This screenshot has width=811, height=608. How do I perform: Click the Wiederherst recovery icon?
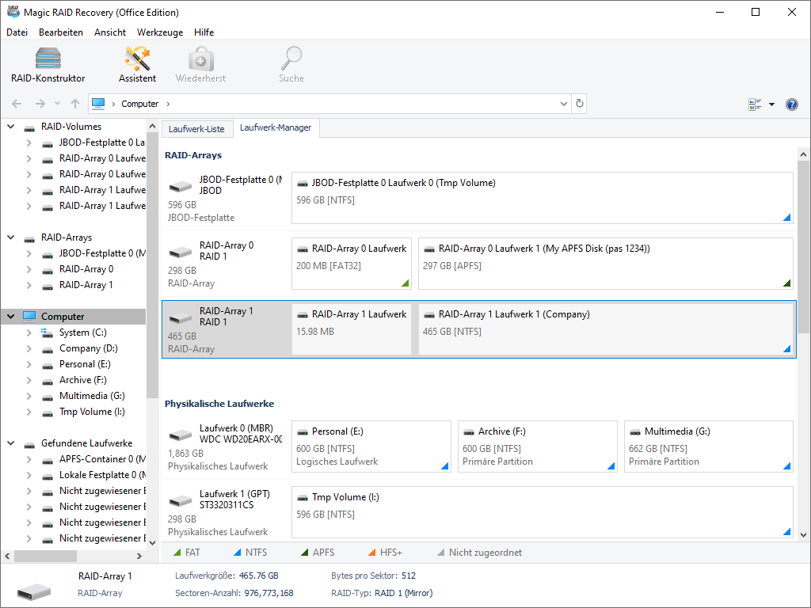click(x=200, y=65)
